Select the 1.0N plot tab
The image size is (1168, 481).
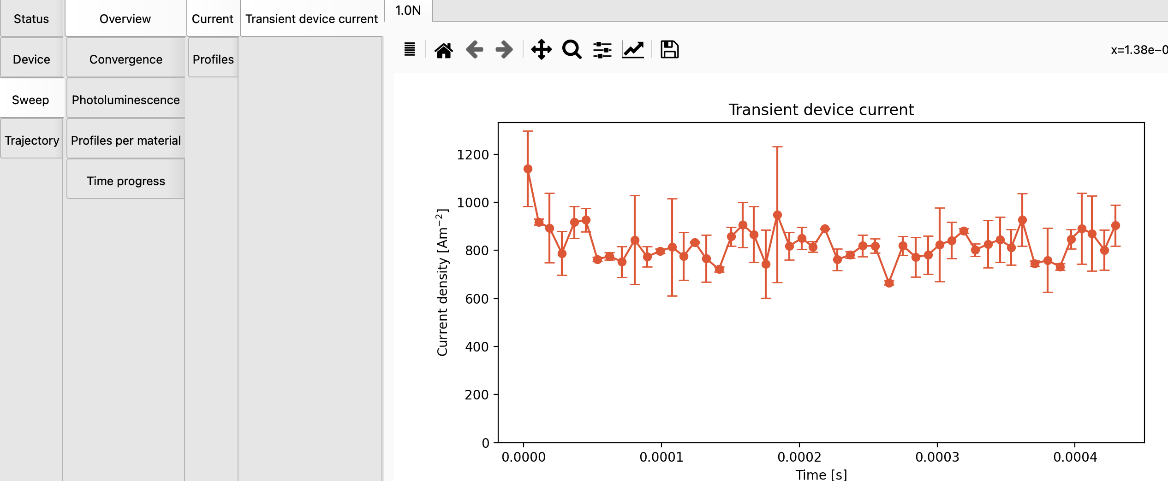[x=408, y=10]
